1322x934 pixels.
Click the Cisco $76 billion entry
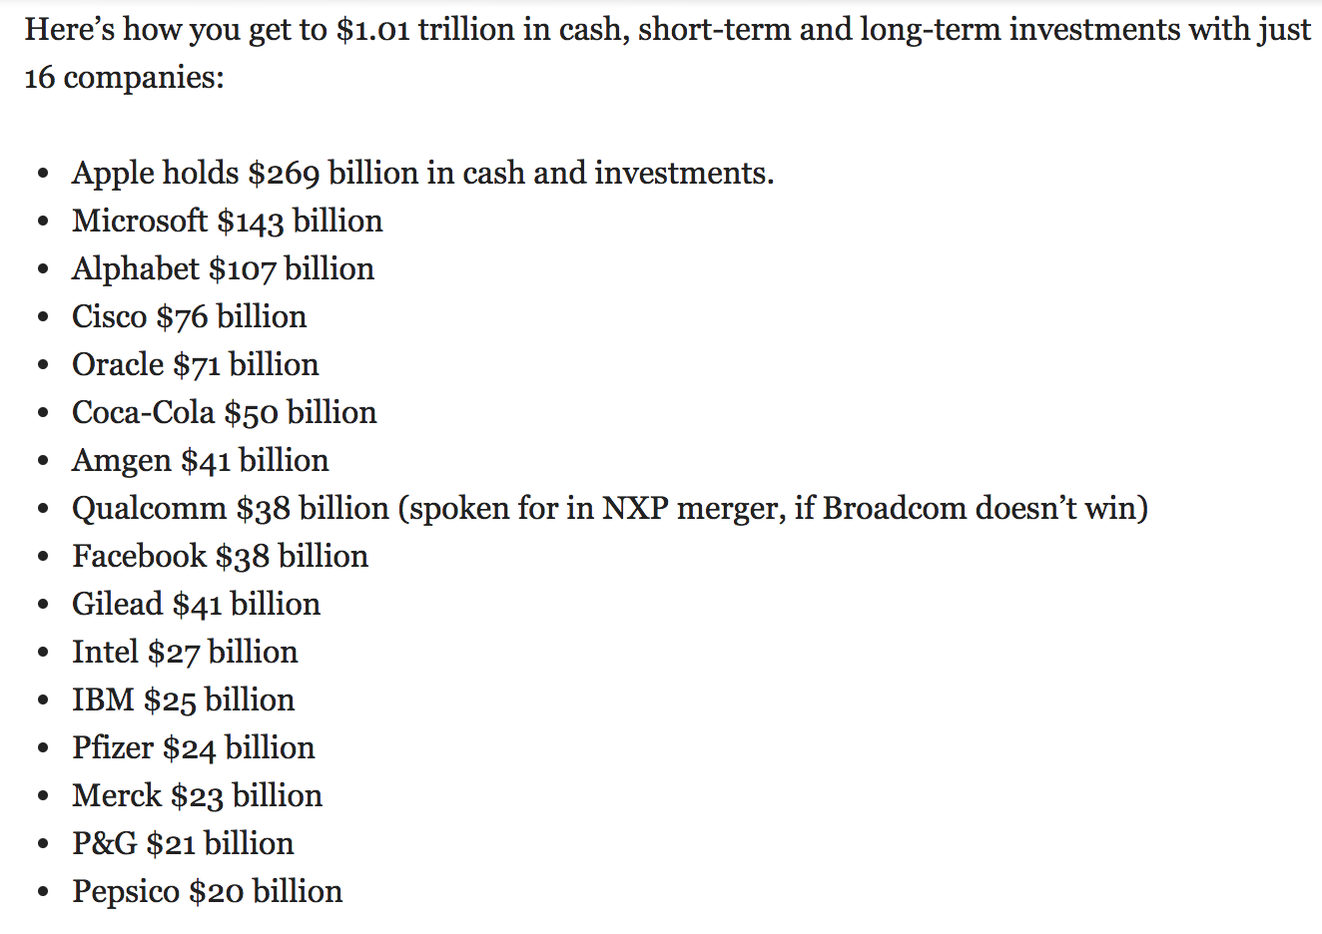coord(189,317)
